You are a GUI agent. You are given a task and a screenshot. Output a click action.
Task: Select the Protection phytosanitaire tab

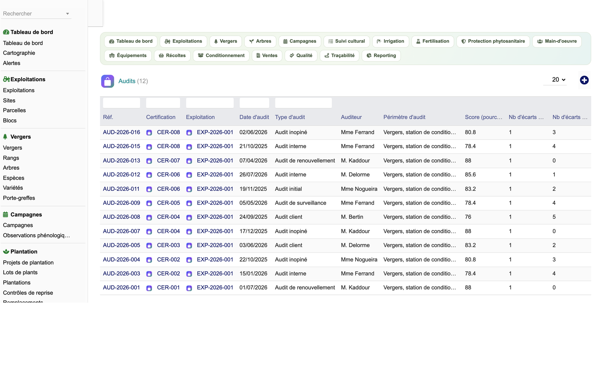(x=493, y=41)
